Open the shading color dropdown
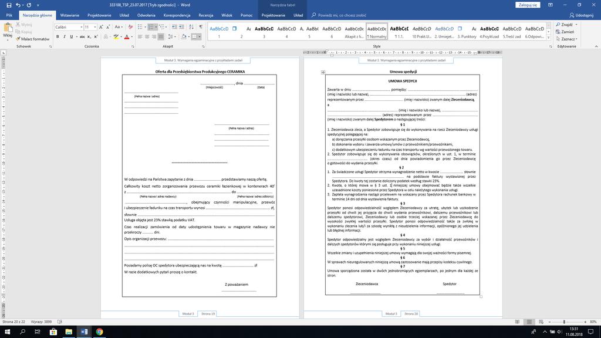This screenshot has height=338, width=601. 188,37
